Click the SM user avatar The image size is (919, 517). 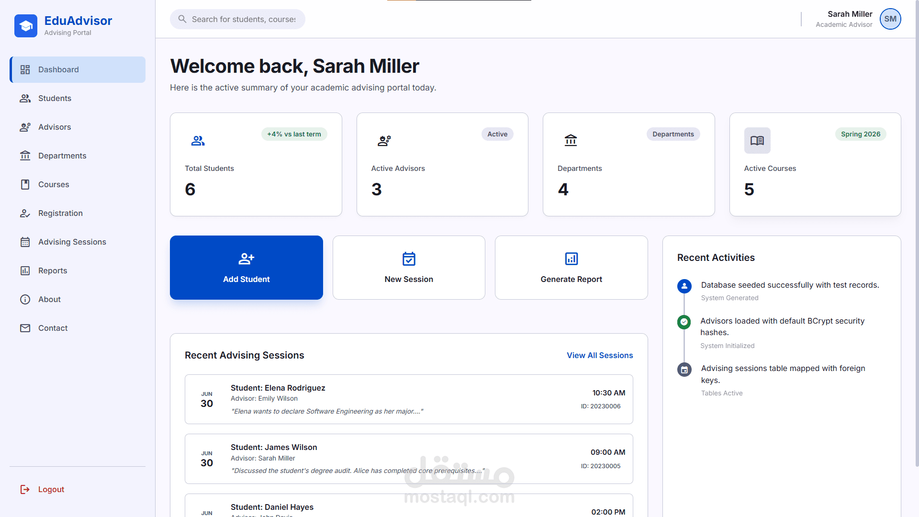[x=890, y=19]
